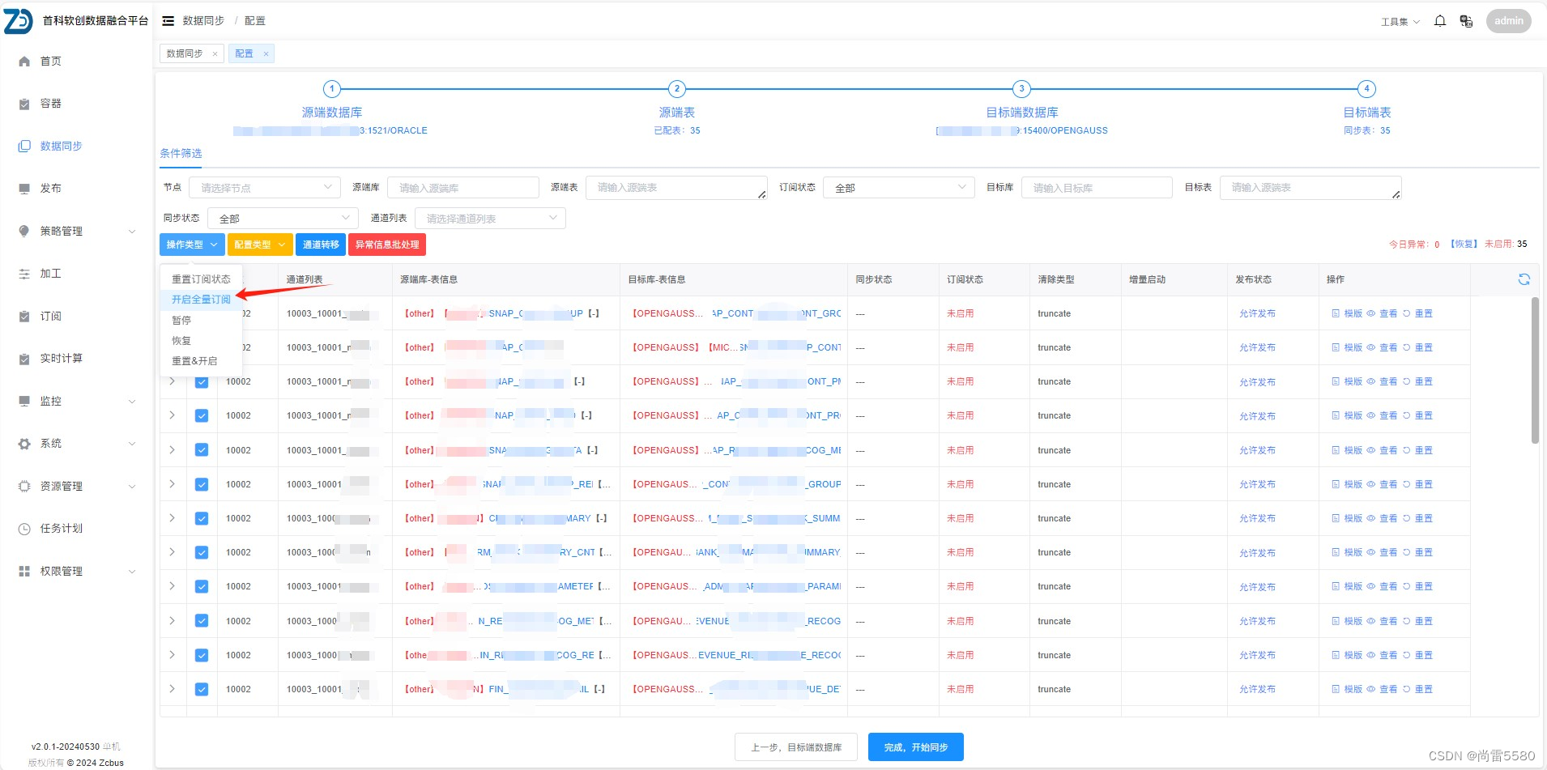Open 任务计划 clock icon in sidebar
The image size is (1547, 770).
click(x=24, y=529)
